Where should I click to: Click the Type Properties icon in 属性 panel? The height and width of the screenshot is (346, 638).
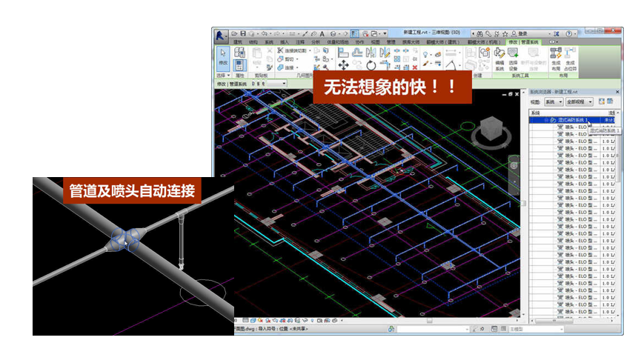click(x=239, y=52)
